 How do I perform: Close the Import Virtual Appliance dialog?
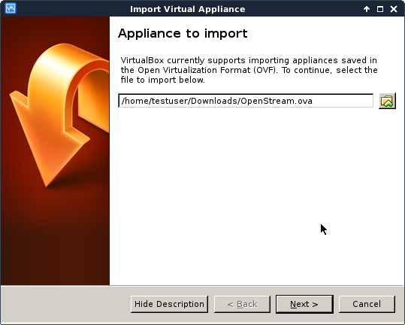point(394,9)
